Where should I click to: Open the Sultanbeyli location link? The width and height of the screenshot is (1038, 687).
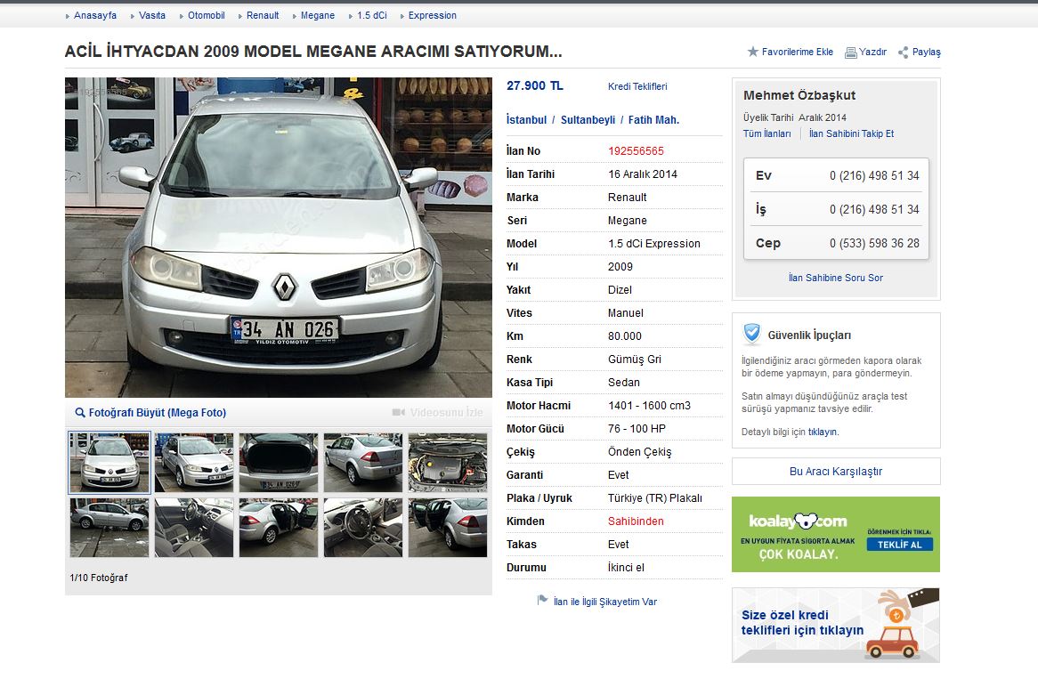click(588, 120)
